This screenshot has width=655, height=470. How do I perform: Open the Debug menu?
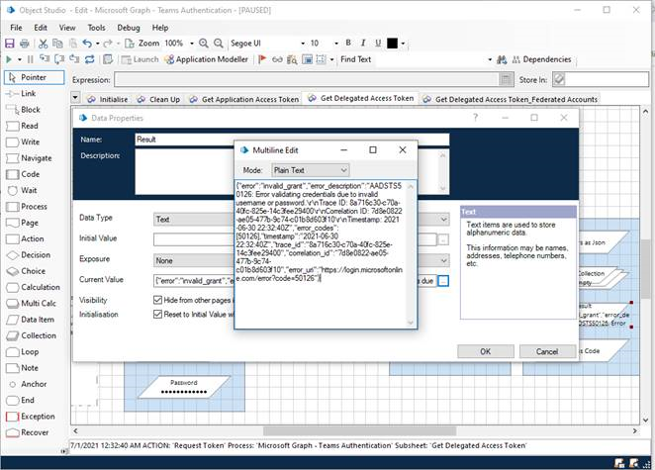click(x=129, y=28)
